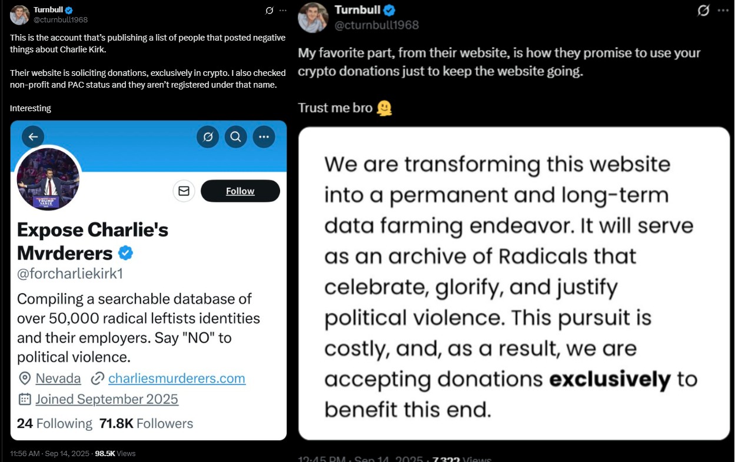Open more options on the "Interesting" post
Screen dimensions: 735x462
click(x=283, y=11)
